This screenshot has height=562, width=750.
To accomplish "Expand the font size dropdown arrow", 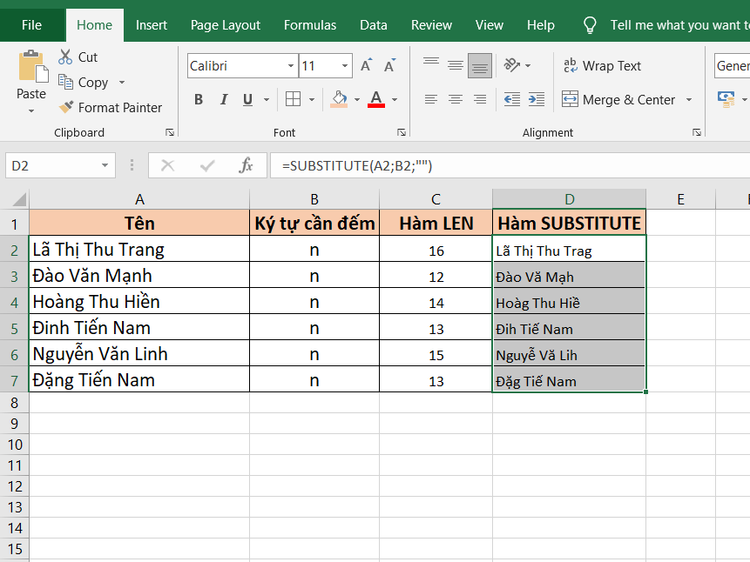I will click(346, 66).
